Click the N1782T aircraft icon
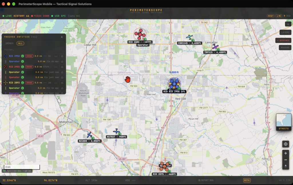 pyautogui.click(x=116, y=131)
